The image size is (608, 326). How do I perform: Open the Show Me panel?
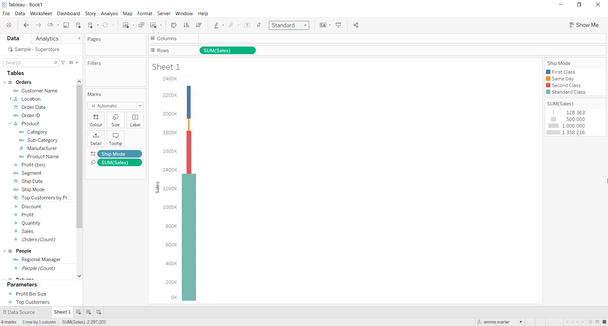[x=584, y=25]
